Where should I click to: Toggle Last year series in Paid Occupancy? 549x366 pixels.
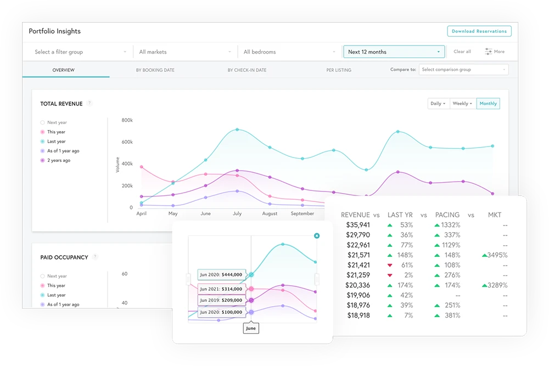pyautogui.click(x=53, y=295)
